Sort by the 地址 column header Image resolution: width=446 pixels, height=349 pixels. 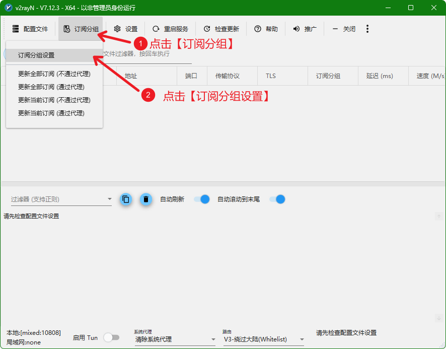tap(147, 76)
